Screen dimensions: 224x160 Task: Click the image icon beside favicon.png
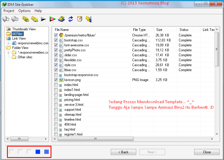(x=61, y=80)
